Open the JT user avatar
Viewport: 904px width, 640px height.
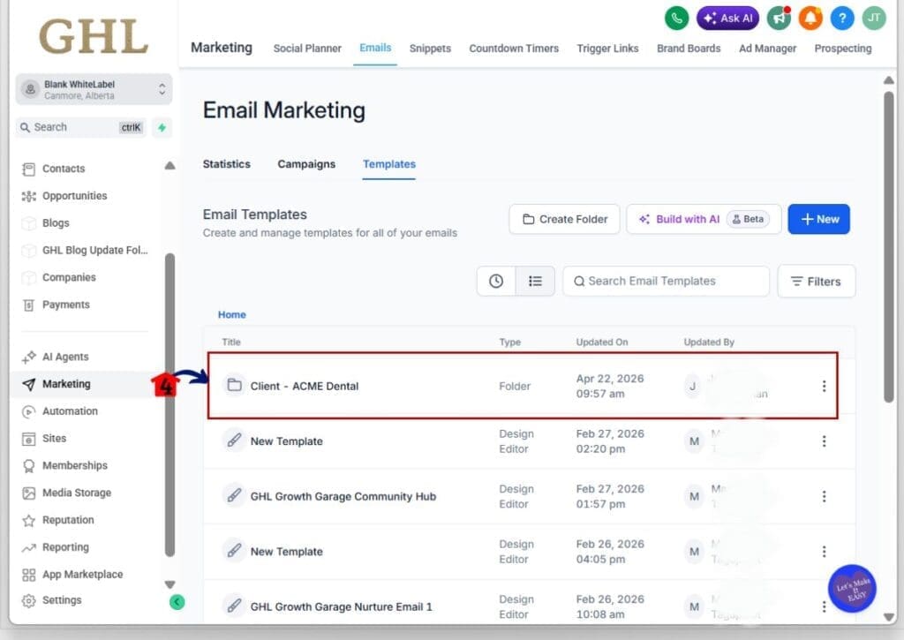point(874,18)
